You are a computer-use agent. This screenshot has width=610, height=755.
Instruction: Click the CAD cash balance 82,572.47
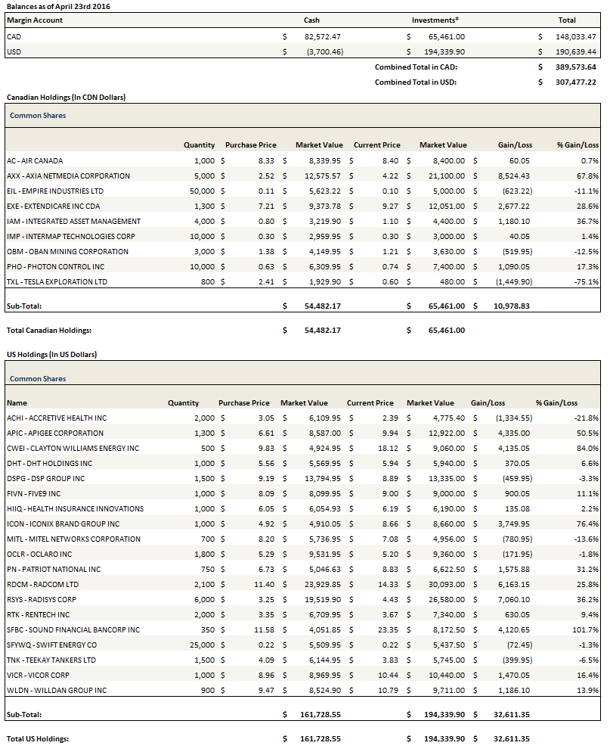[322, 36]
